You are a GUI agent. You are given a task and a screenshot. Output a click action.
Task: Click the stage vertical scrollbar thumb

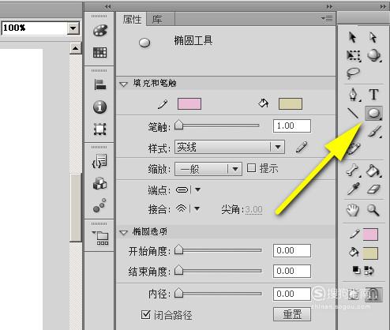click(x=76, y=207)
